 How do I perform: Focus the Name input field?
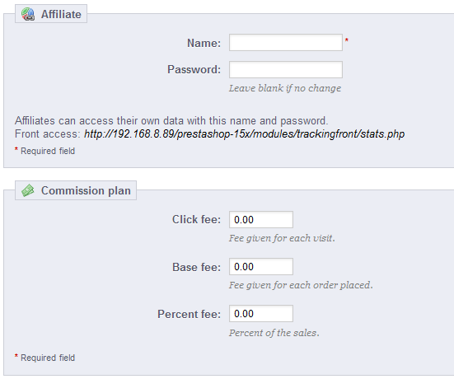click(x=286, y=43)
